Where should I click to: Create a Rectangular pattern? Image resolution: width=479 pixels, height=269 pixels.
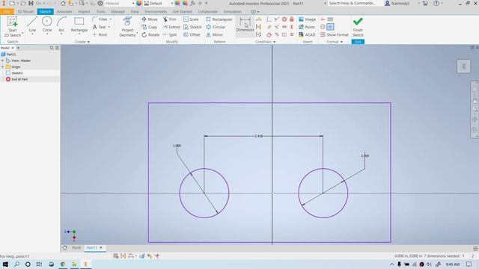[x=219, y=19]
